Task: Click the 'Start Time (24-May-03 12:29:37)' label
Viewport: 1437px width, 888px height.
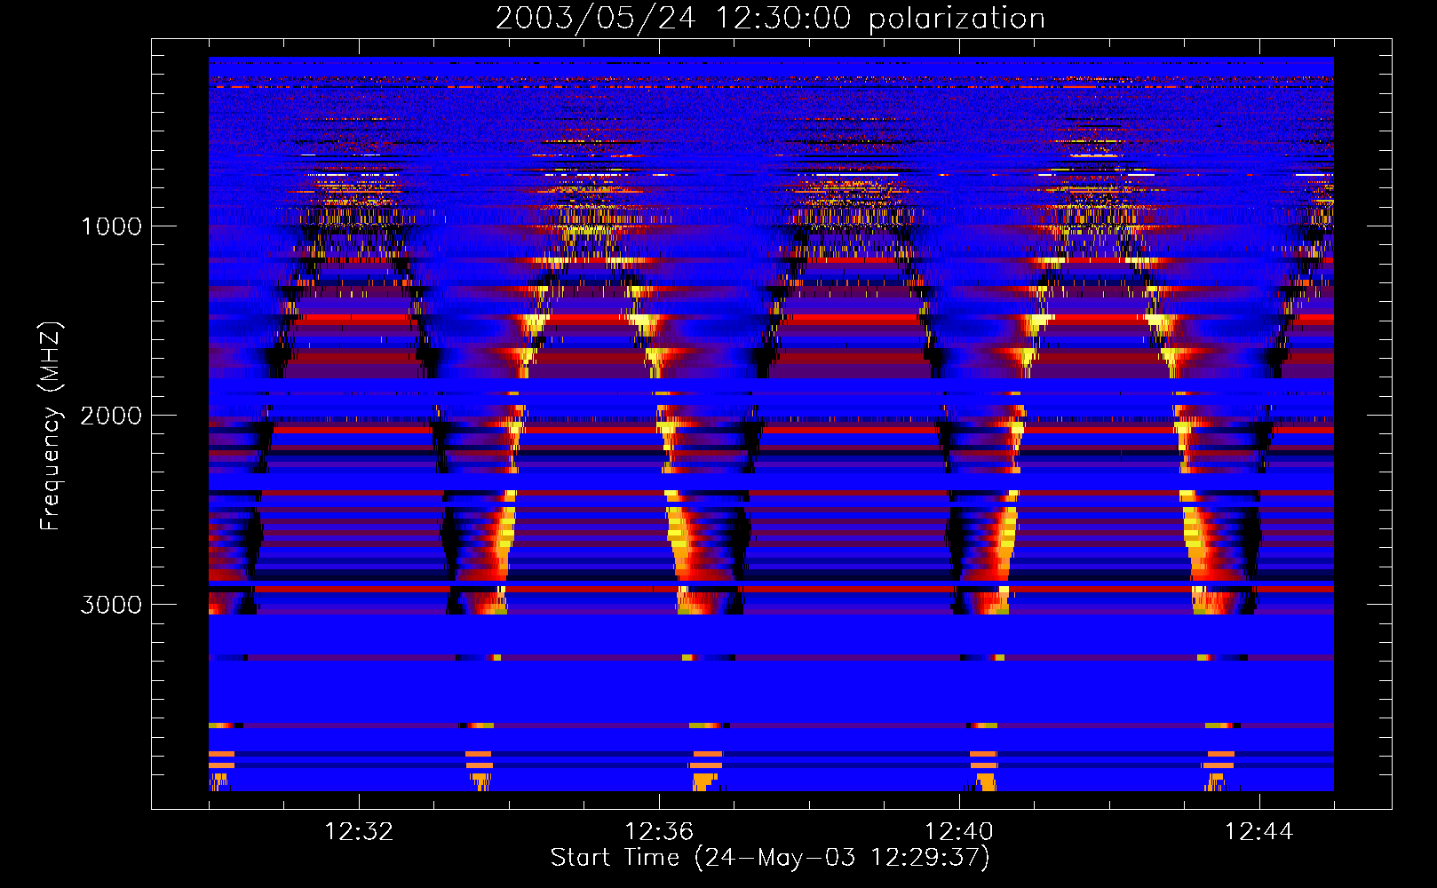Action: coord(770,858)
